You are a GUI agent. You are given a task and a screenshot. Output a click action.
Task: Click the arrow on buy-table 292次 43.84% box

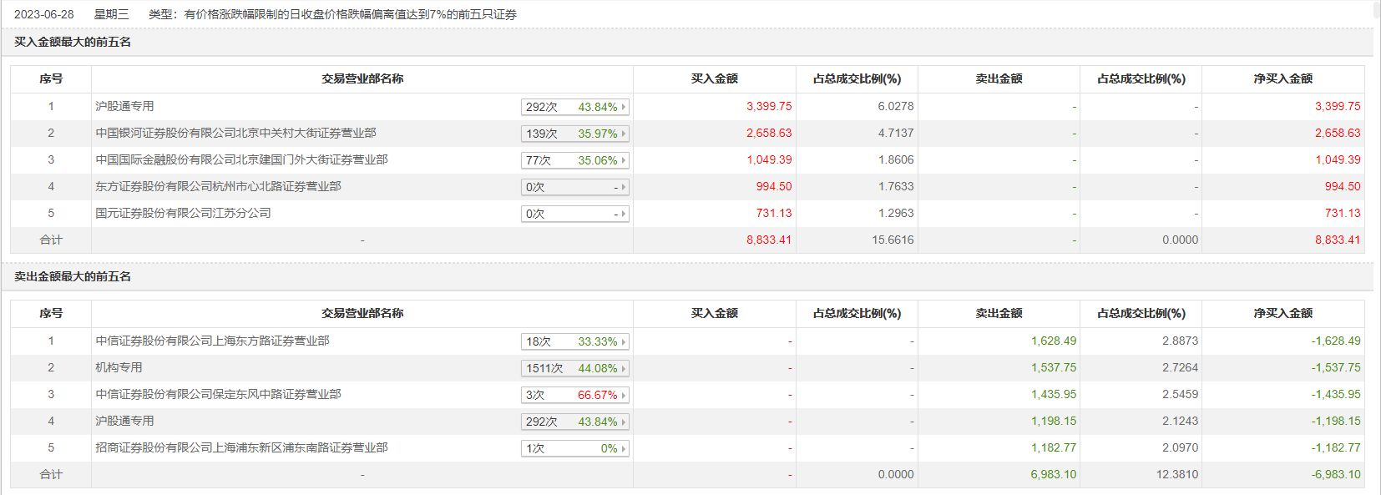click(623, 107)
